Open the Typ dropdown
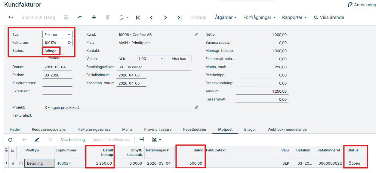Image resolution: width=376 pixels, height=173 pixels. [69, 35]
